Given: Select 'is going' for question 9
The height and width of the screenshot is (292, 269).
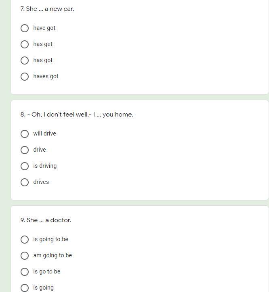Looking at the screenshot, I should [25, 288].
